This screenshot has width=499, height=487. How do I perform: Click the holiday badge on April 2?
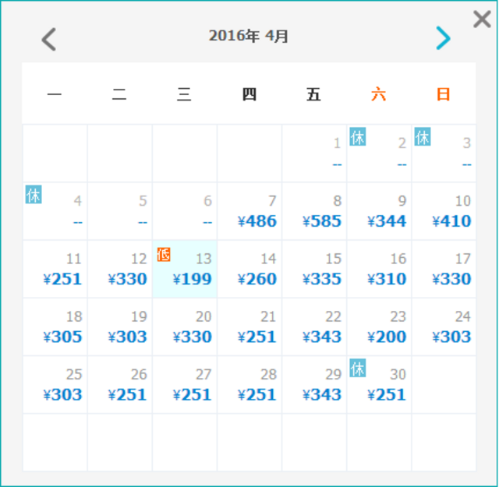click(x=358, y=137)
